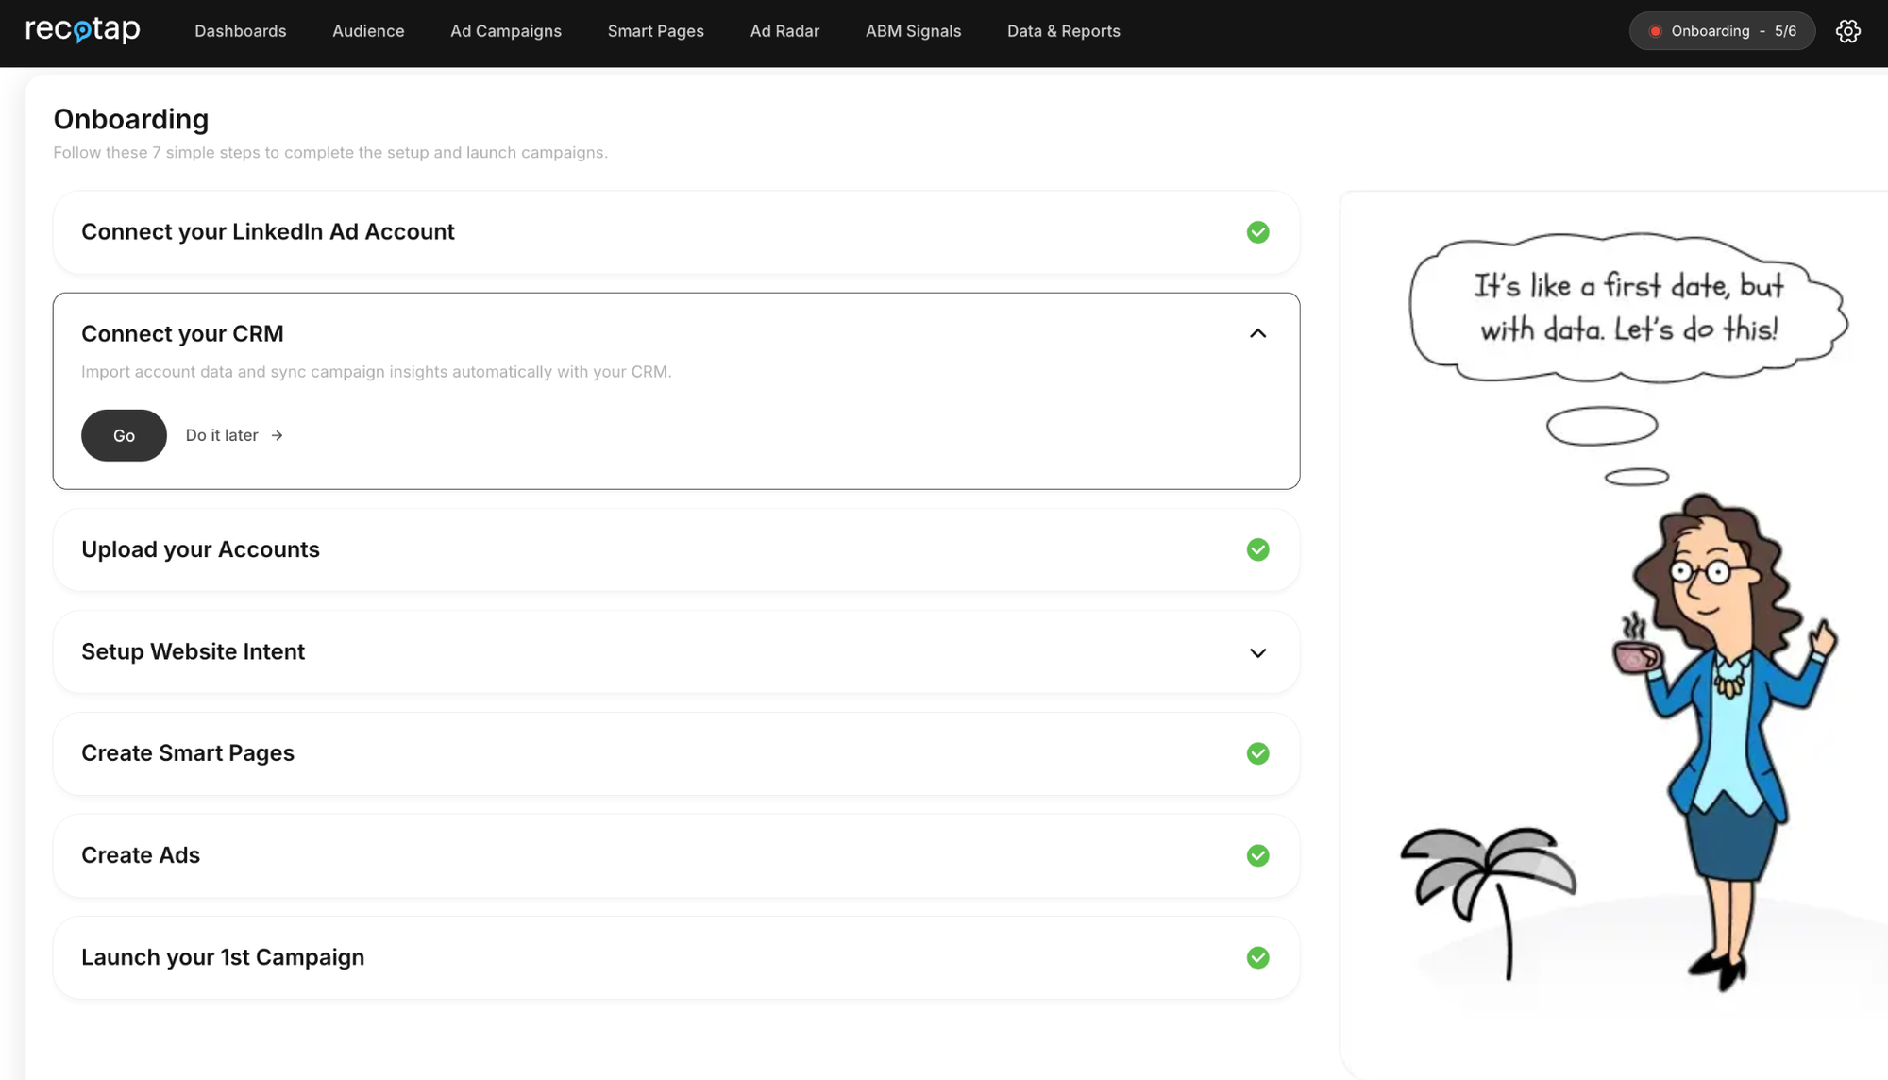1888x1080 pixels.
Task: Click green checkmark on Create Smart Pages
Action: [x=1257, y=753]
